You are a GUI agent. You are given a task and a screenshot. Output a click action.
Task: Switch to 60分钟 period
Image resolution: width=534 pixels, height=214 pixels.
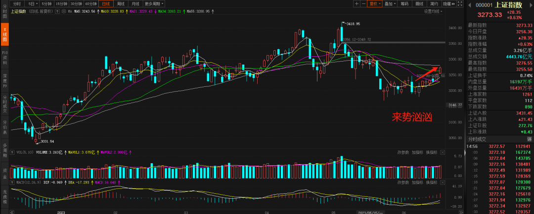coord(91,4)
